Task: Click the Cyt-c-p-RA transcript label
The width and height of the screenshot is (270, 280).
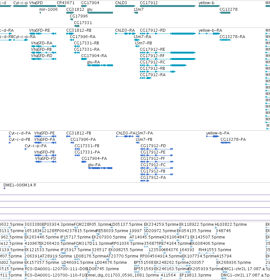Action: coord(24,37)
